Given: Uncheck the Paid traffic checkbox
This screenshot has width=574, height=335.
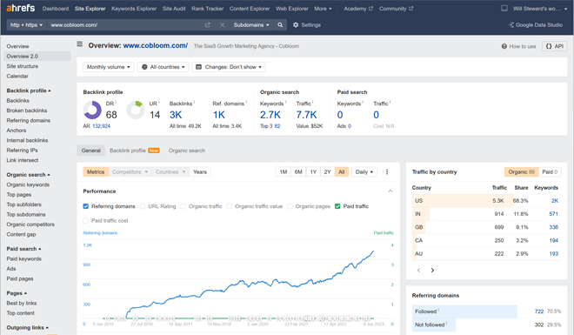Looking at the screenshot, I should coord(337,206).
